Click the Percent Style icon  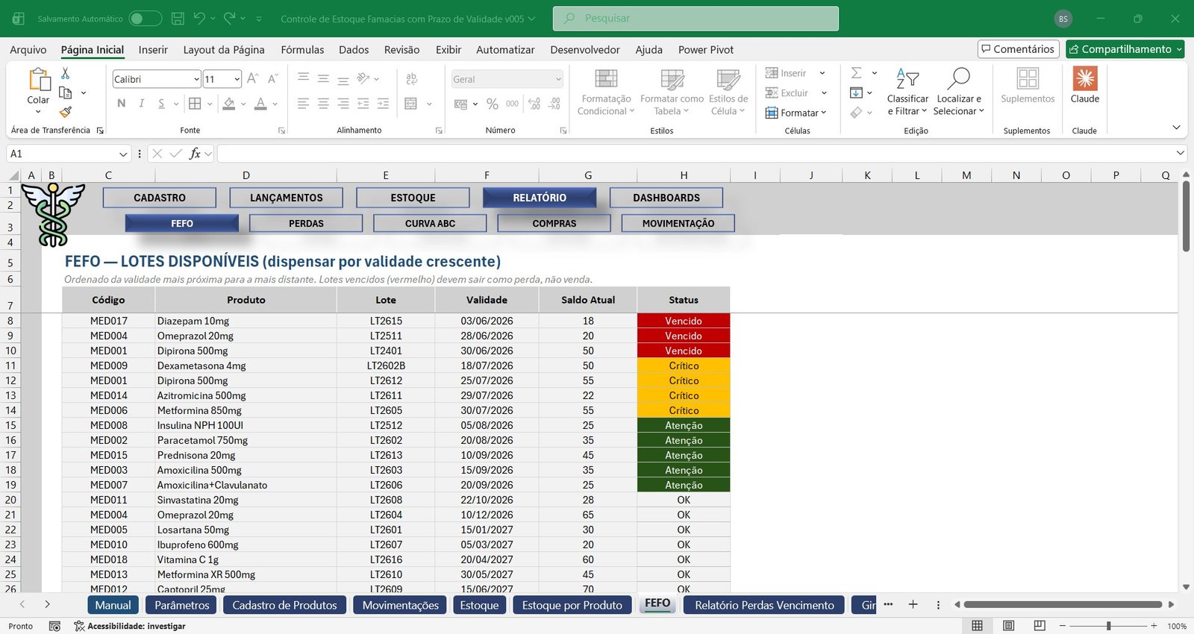(493, 104)
